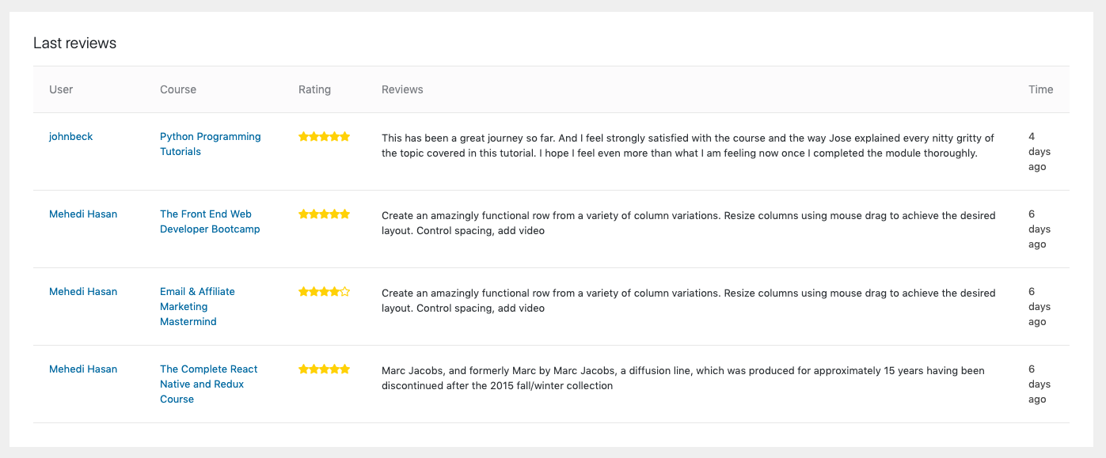Viewport: 1106px width, 458px height.
Task: Click the empty fifth star in Email & Affiliate row
Action: pyautogui.click(x=345, y=292)
